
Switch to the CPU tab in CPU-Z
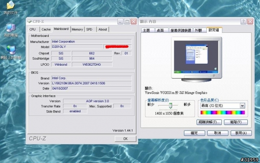pos(32,29)
